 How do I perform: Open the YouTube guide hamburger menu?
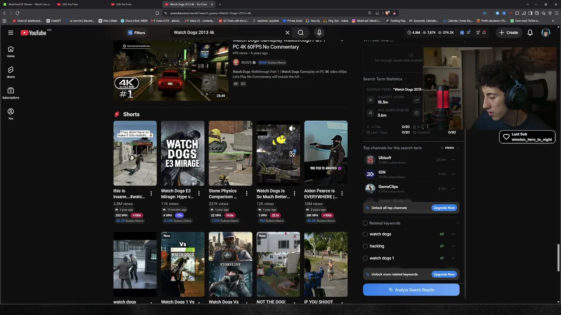click(x=11, y=32)
